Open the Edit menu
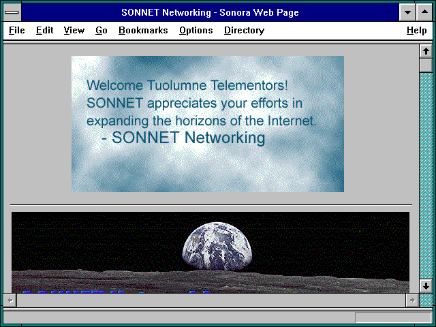The image size is (436, 327). click(44, 30)
